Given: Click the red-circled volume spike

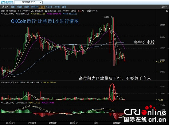Looking at the screenshot, I should pos(112,92).
